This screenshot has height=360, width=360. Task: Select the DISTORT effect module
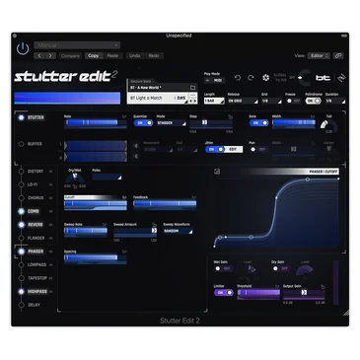(36, 172)
